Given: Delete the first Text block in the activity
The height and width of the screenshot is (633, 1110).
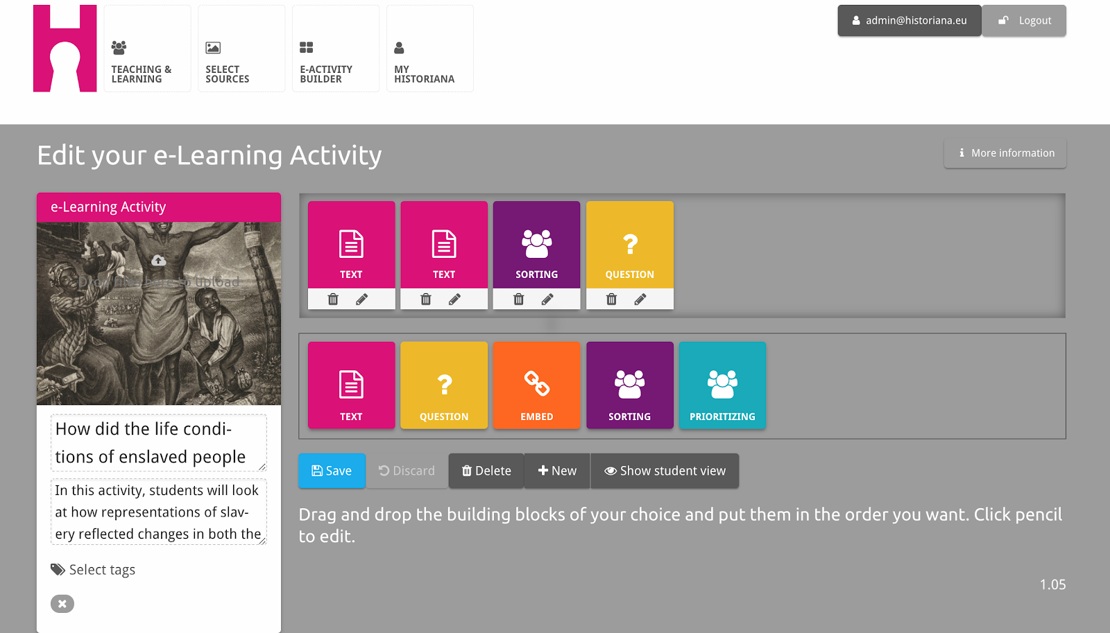Looking at the screenshot, I should point(333,299).
